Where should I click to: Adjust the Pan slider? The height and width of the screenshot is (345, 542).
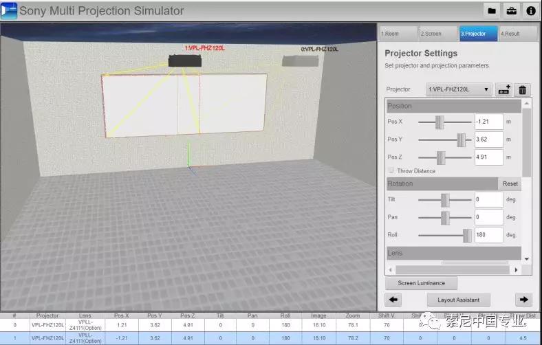[445, 218]
